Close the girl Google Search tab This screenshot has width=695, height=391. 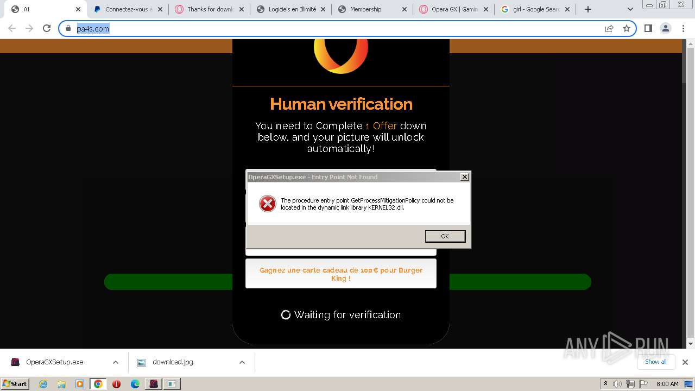[567, 9]
